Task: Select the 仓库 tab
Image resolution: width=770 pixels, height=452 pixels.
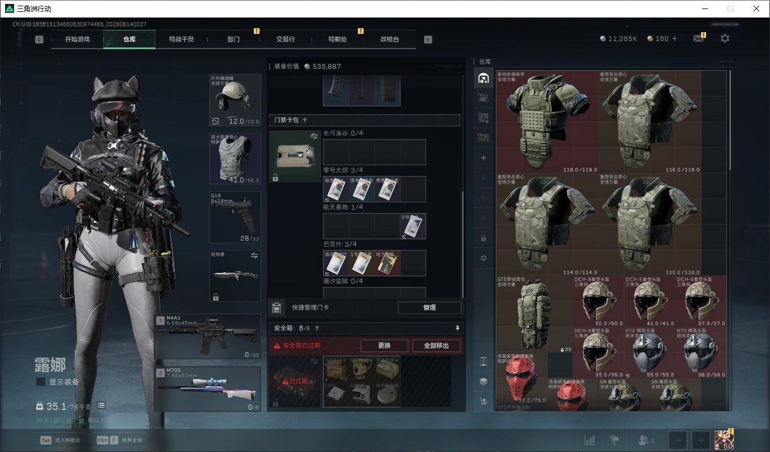Action: (x=129, y=40)
